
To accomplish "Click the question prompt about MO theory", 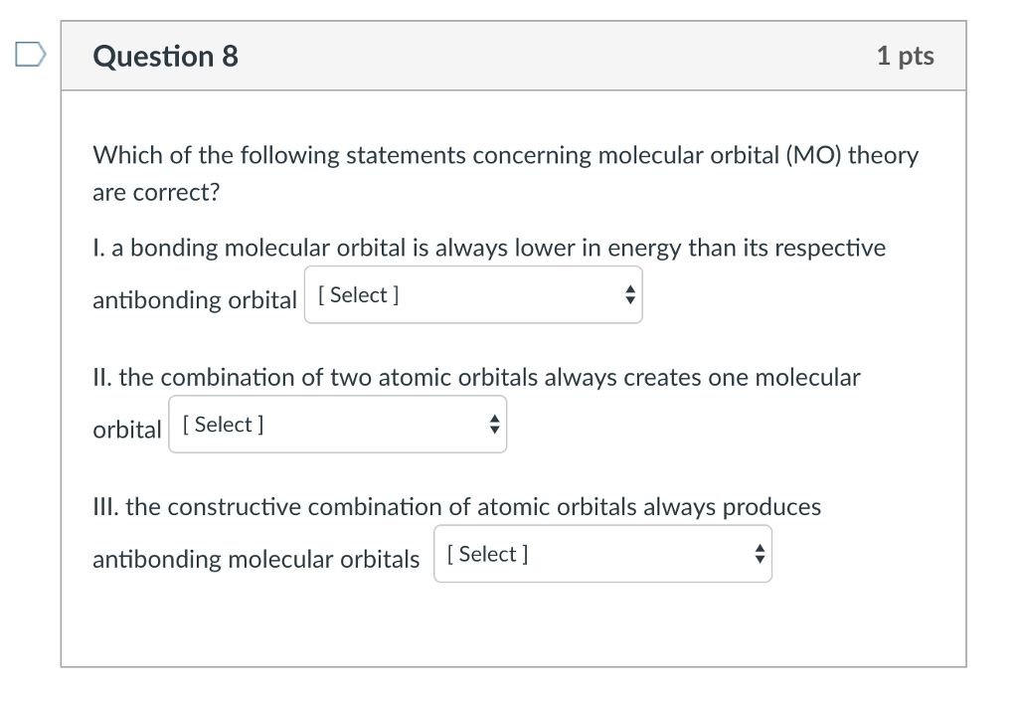I will pos(506,173).
